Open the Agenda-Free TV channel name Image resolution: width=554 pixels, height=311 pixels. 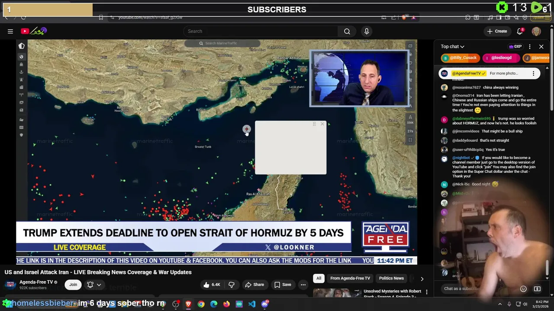tap(36, 282)
